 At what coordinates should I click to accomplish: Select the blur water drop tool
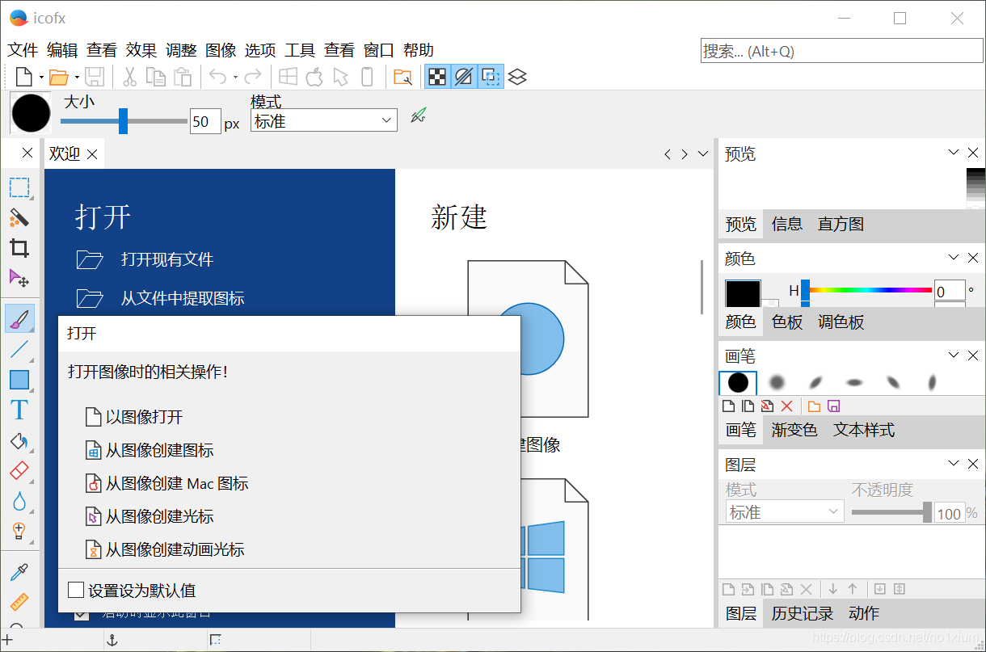tap(19, 501)
